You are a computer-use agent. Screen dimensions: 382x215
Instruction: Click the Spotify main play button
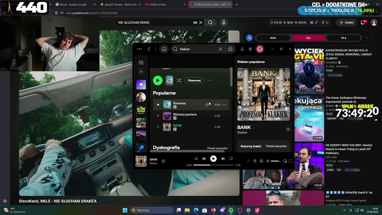pos(213,159)
